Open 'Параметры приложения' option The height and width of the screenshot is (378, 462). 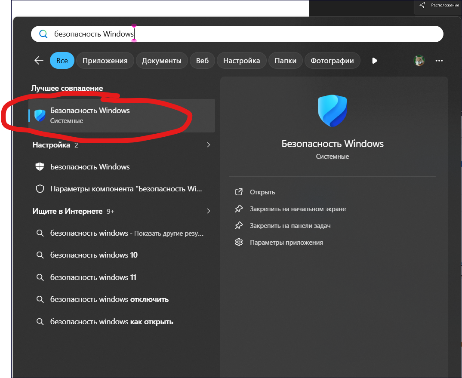coord(279,243)
